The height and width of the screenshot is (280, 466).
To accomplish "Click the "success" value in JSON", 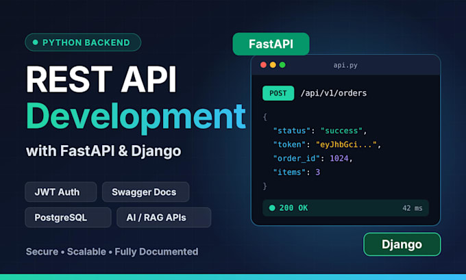I will (x=341, y=131).
